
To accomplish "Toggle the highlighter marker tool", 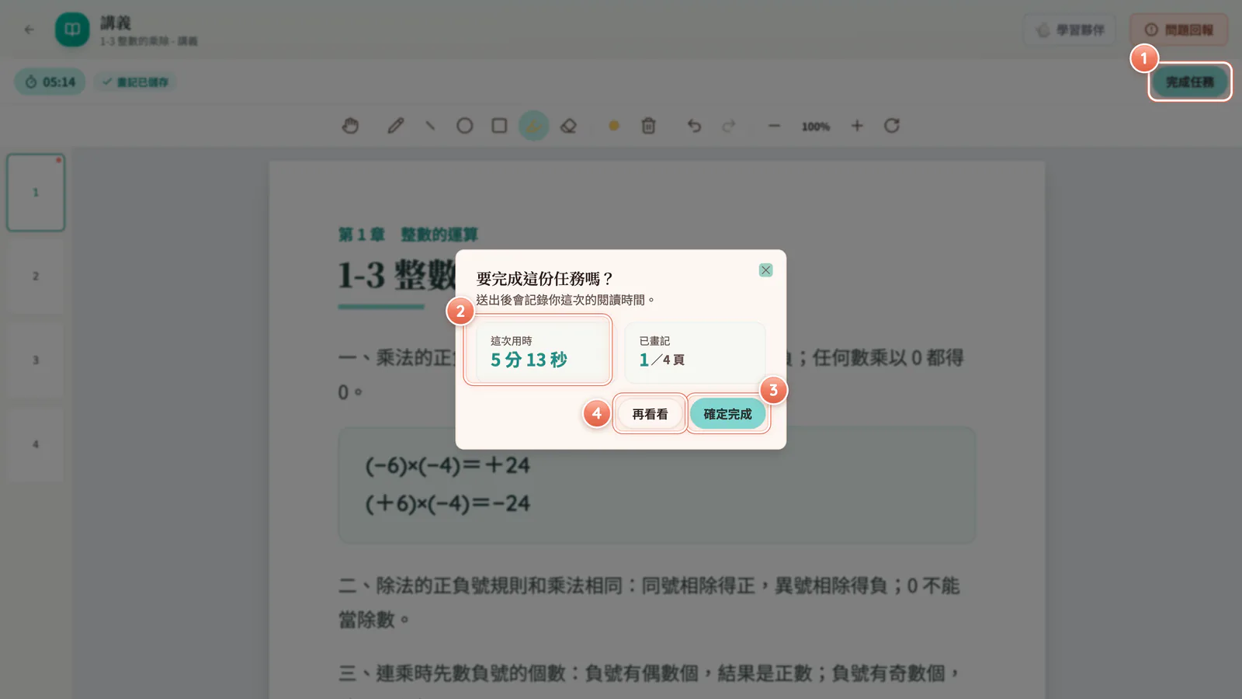I will tap(534, 126).
